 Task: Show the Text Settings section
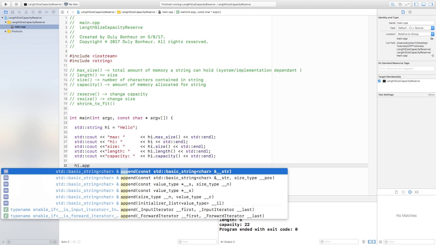pyautogui.click(x=431, y=95)
